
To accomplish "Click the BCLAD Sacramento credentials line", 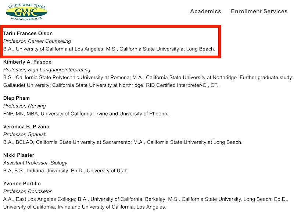I will [x=123, y=142].
